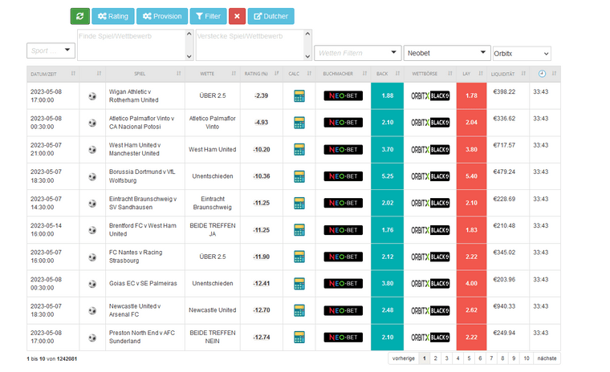Sort by Back column header

point(387,74)
